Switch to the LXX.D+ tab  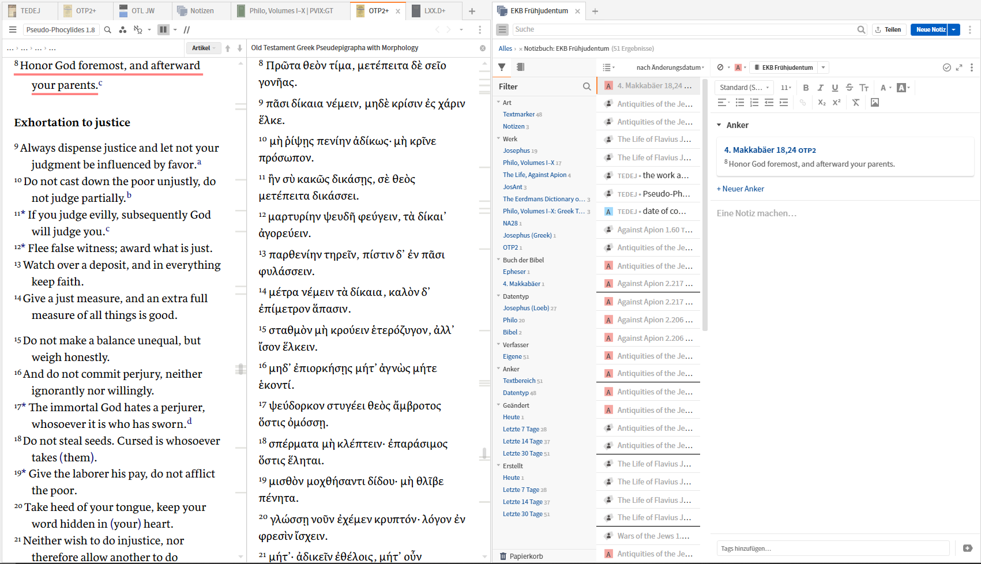pyautogui.click(x=435, y=10)
